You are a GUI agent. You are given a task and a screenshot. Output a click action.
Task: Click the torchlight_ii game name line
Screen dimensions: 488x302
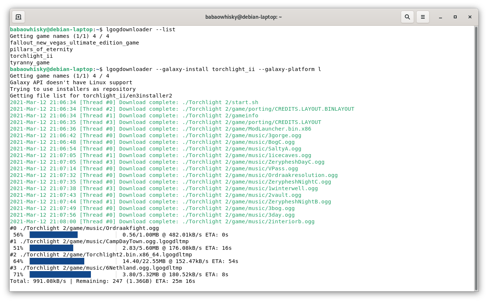tap(31, 56)
